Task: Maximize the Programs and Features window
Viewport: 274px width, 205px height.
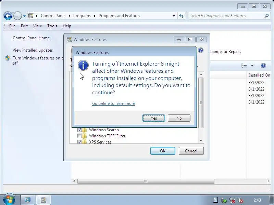Action: 254,6
